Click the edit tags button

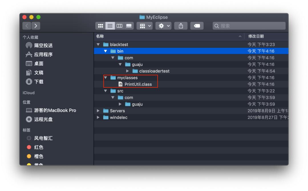tap(197, 26)
